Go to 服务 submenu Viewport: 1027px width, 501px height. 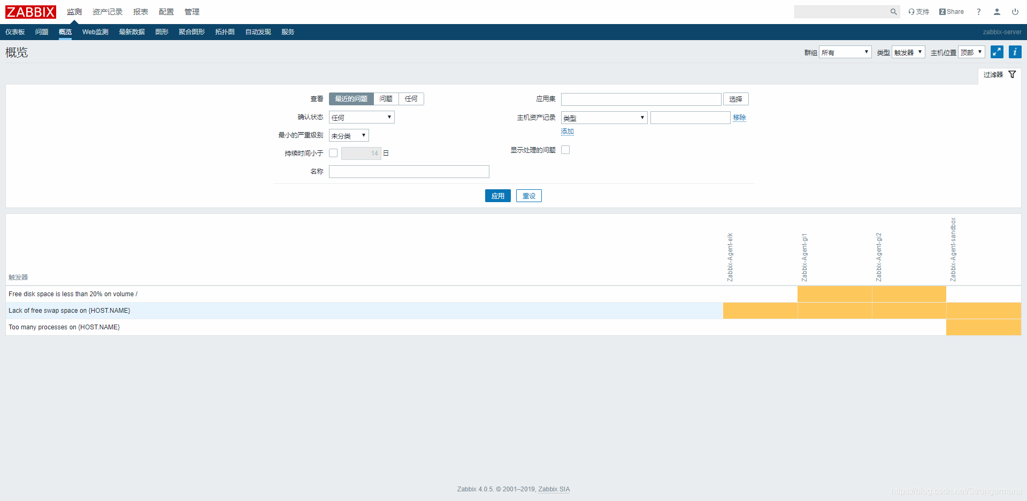tap(288, 32)
